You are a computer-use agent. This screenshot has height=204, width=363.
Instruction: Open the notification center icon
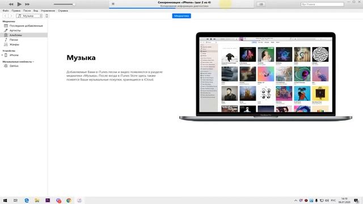click(x=356, y=201)
